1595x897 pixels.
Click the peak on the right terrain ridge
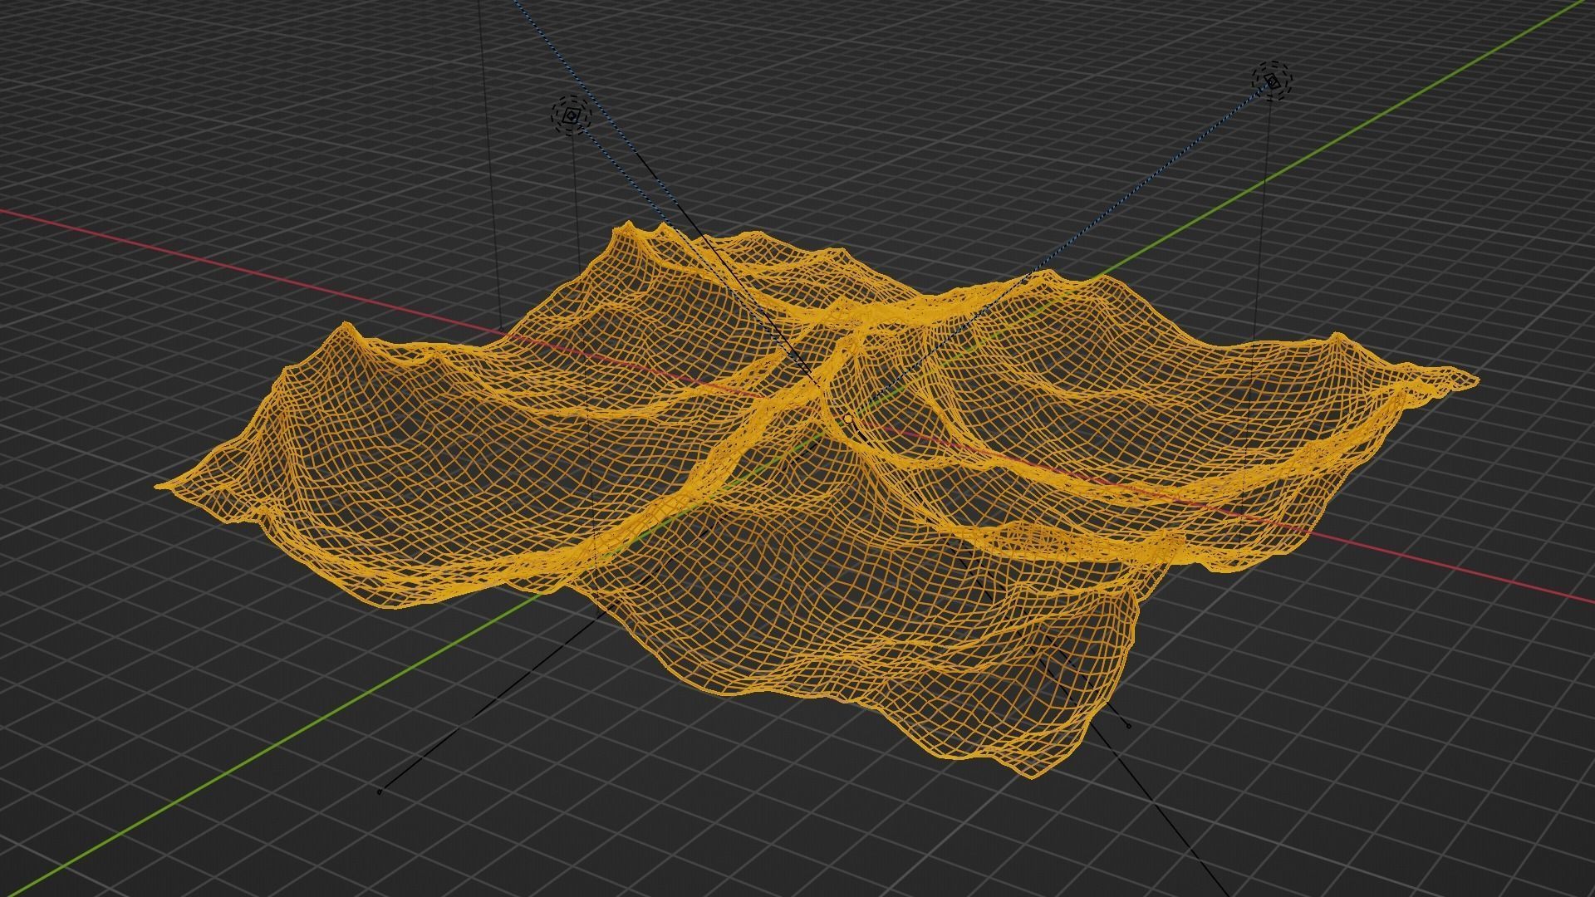tap(1337, 336)
